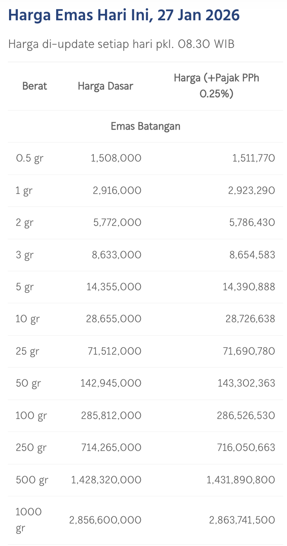Screen dimensions: 287x546
Task: Click the taxed price 1,511,770
Action: (x=253, y=159)
